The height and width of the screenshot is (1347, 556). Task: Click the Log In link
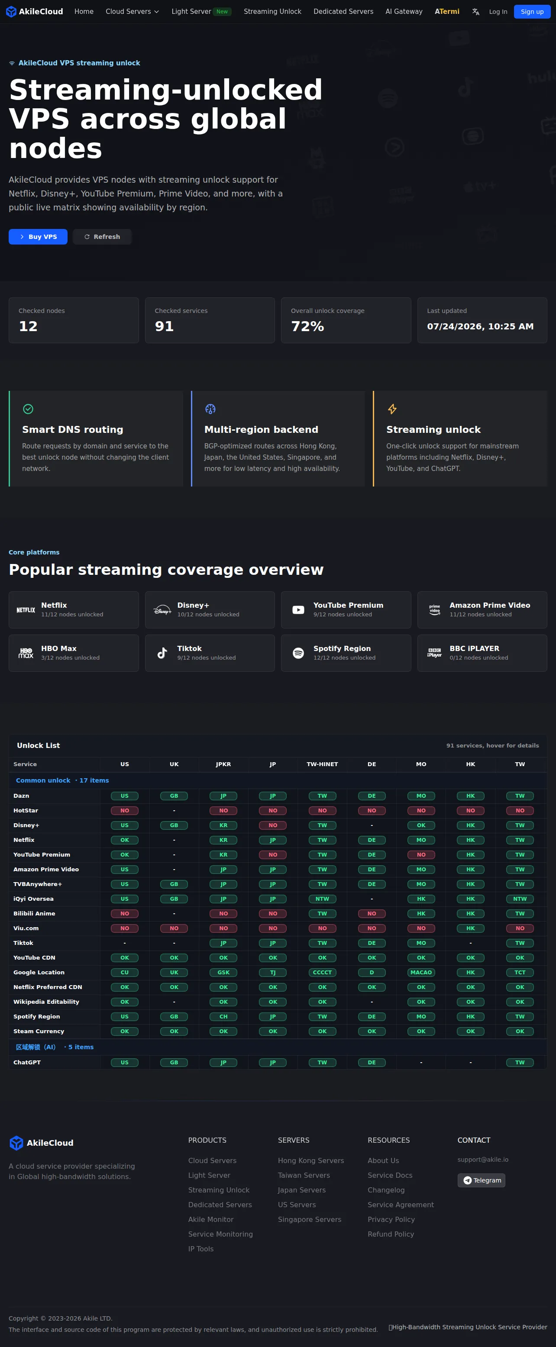(x=498, y=12)
